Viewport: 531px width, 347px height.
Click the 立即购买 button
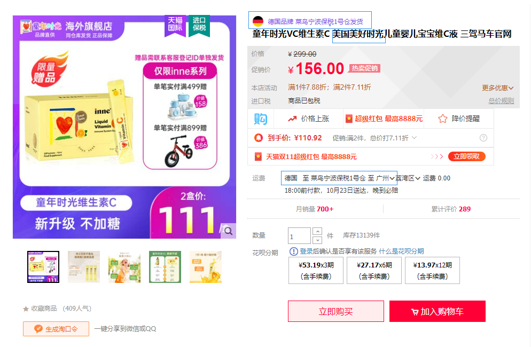[336, 311]
